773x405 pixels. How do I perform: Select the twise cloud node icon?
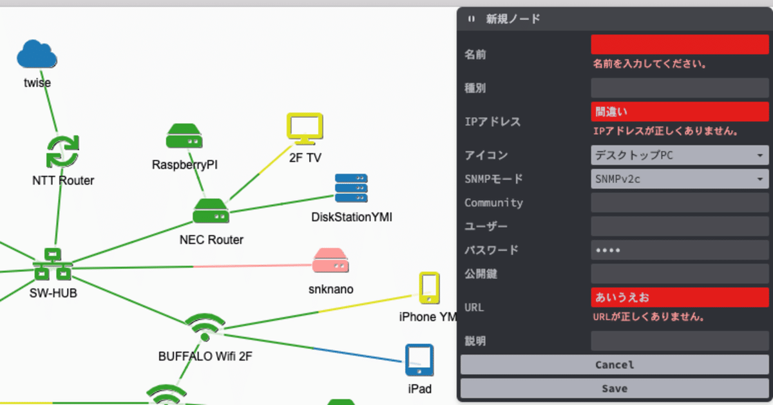point(37,54)
